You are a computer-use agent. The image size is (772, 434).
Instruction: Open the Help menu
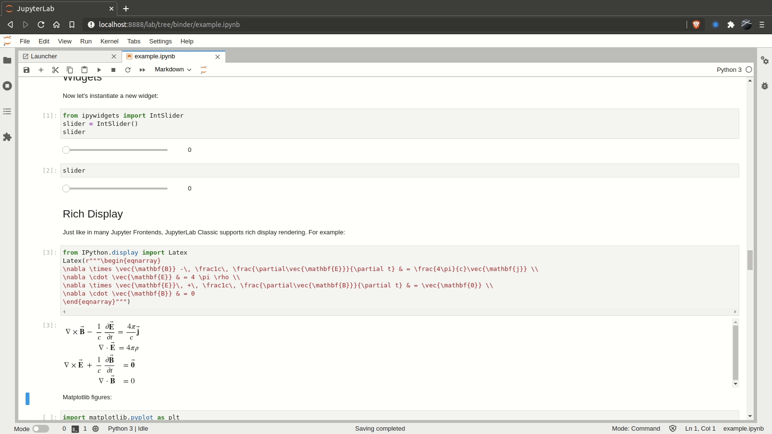(x=187, y=41)
